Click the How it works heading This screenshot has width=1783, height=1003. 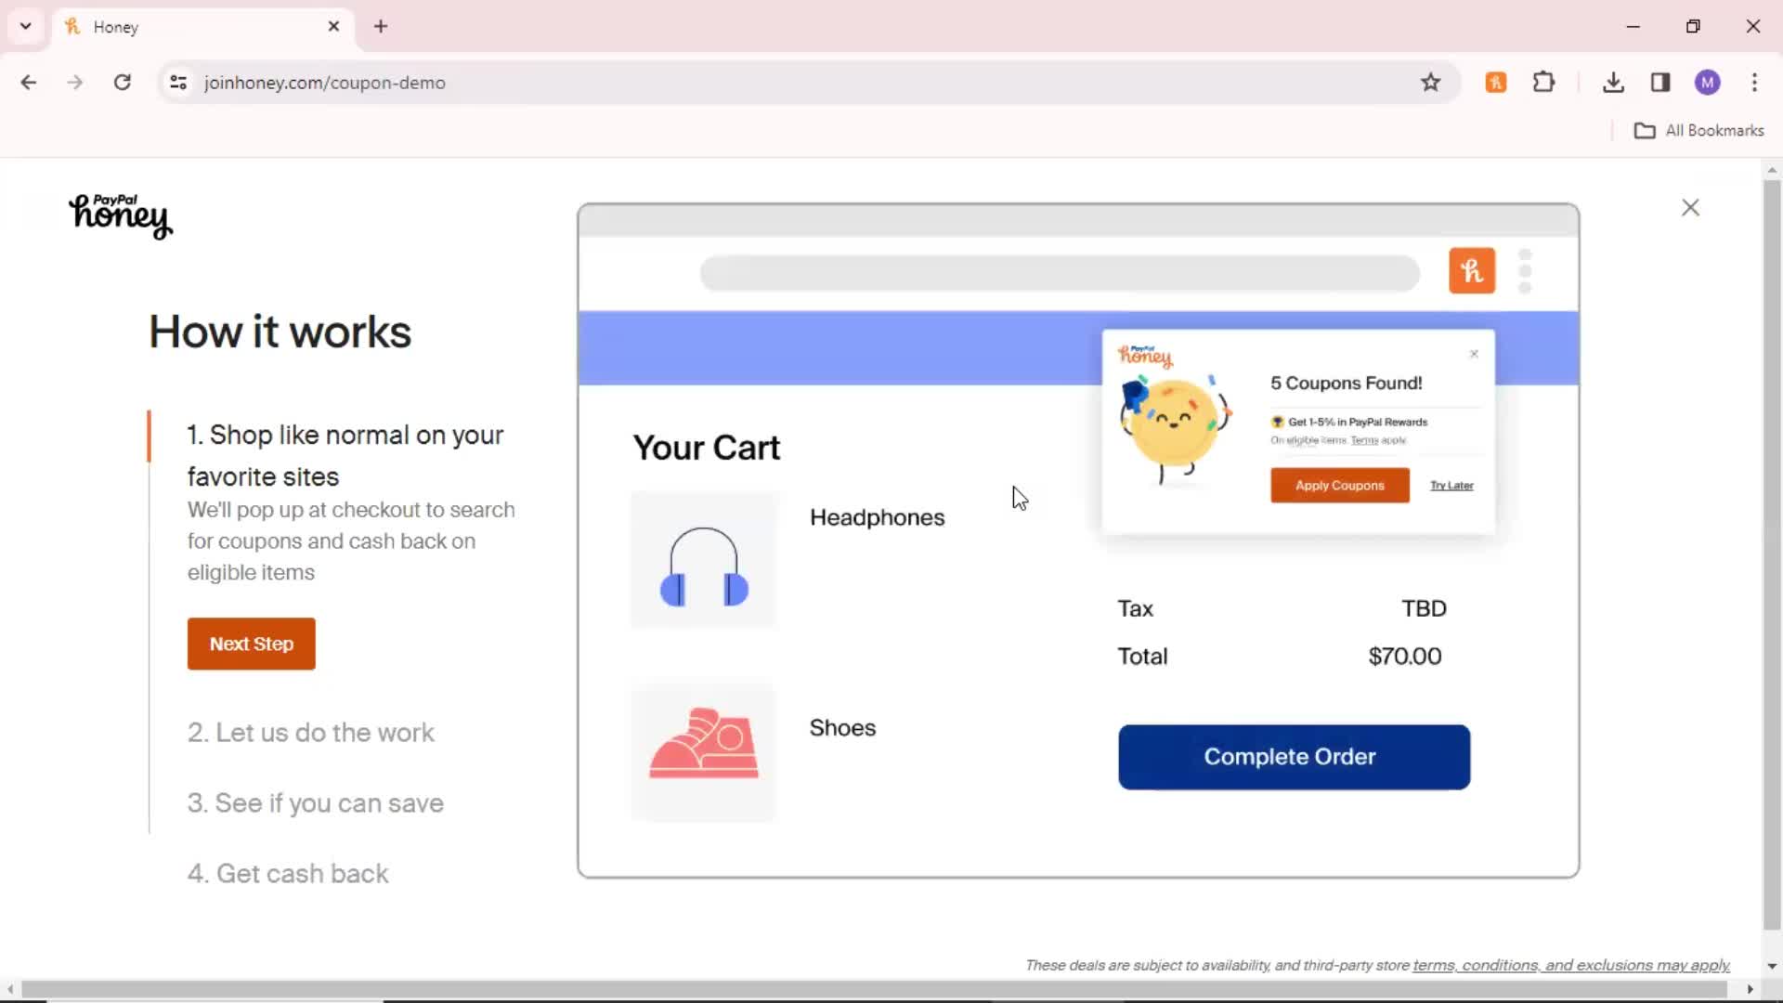pyautogui.click(x=280, y=332)
